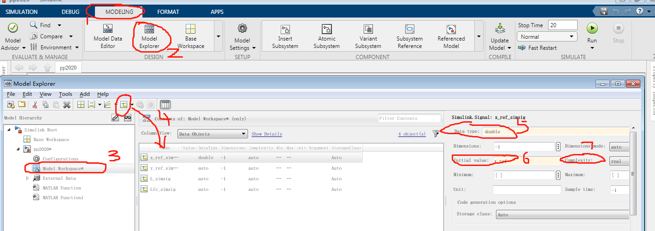Image resolution: width=655 pixels, height=231 pixels.
Task: Save the model via quick-access save icon
Action: click(604, 11)
